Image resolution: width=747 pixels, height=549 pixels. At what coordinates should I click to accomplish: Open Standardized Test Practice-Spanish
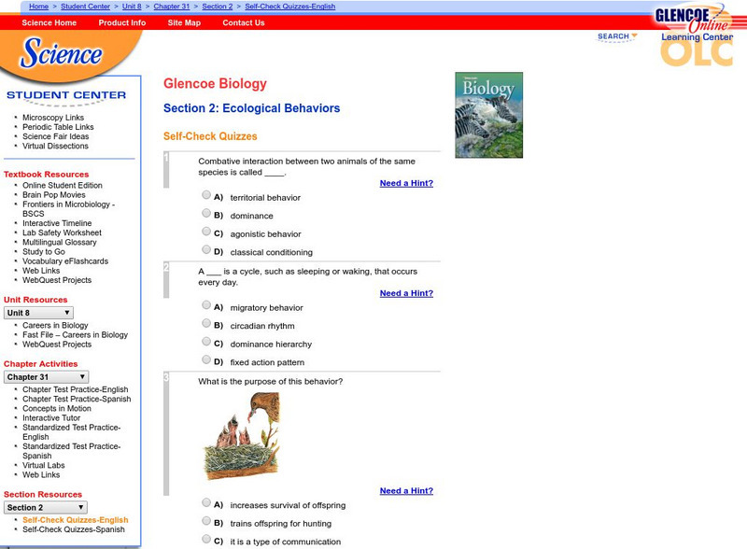tap(72, 451)
